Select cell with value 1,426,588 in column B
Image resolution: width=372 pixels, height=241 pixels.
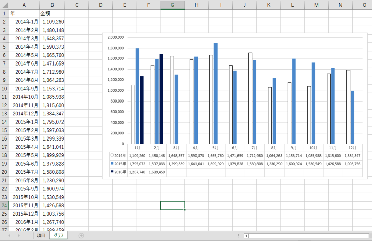pos(52,206)
